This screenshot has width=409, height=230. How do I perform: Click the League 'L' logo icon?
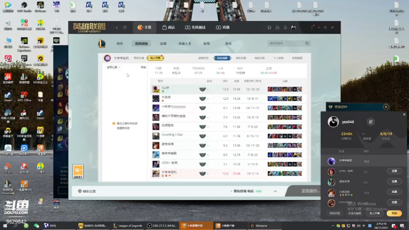point(102,43)
